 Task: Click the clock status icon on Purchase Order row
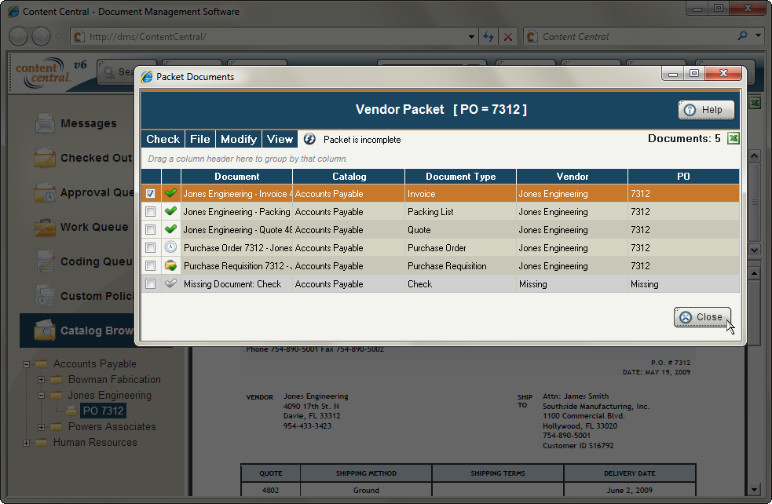click(171, 247)
